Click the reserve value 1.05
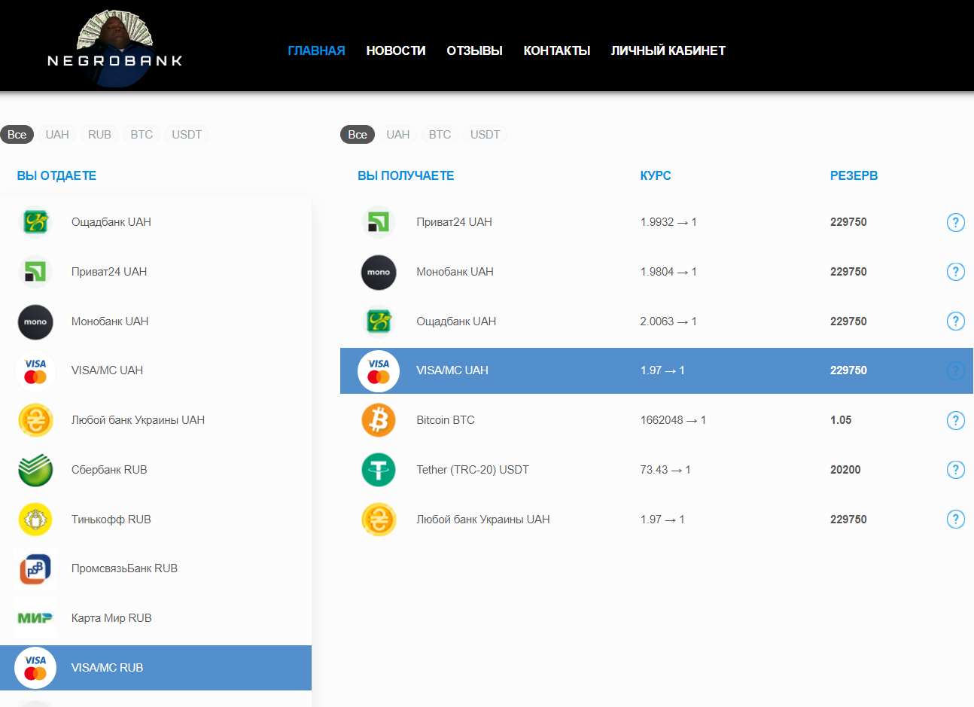 [841, 420]
